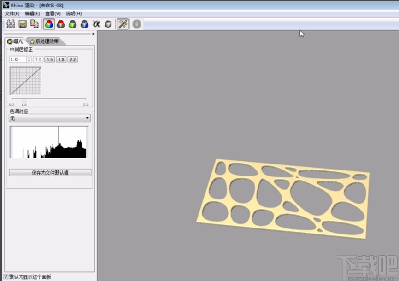Increase gamma with the spinner up arrow

(29, 58)
